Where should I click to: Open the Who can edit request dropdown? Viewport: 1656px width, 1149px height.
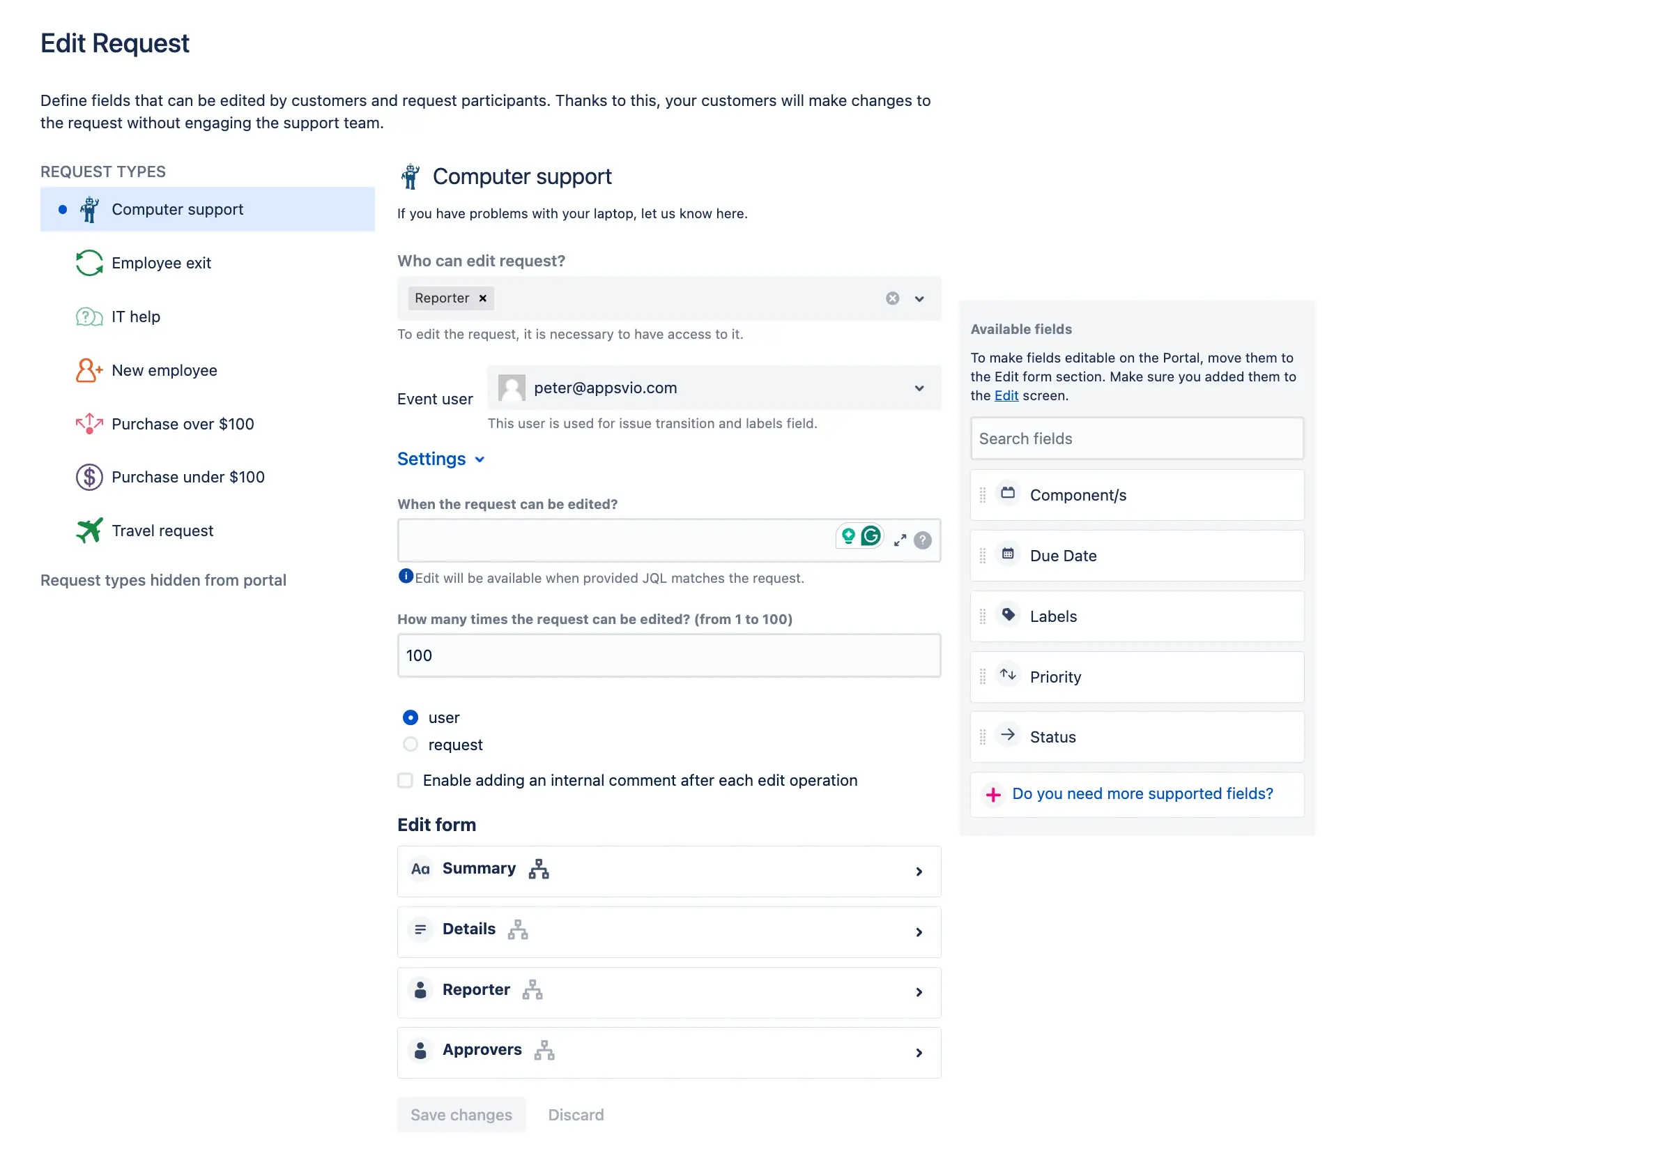tap(919, 298)
